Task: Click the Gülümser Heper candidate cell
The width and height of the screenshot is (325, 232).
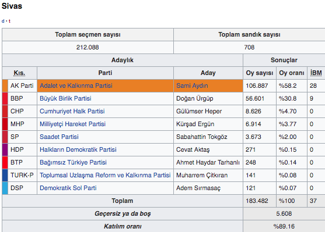Action: tap(208, 112)
